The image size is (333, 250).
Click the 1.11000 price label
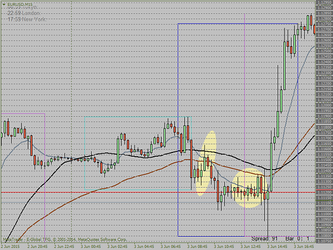point(324,214)
